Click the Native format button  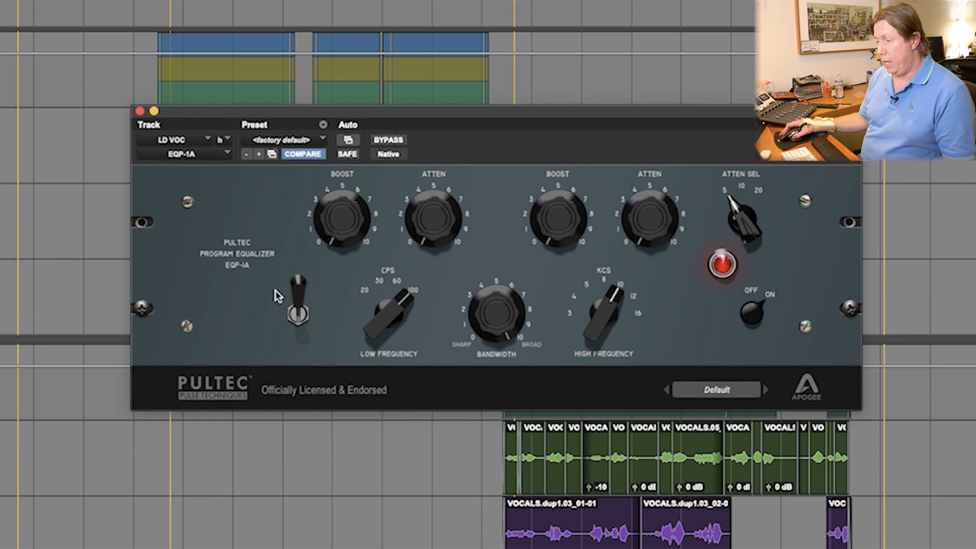388,154
